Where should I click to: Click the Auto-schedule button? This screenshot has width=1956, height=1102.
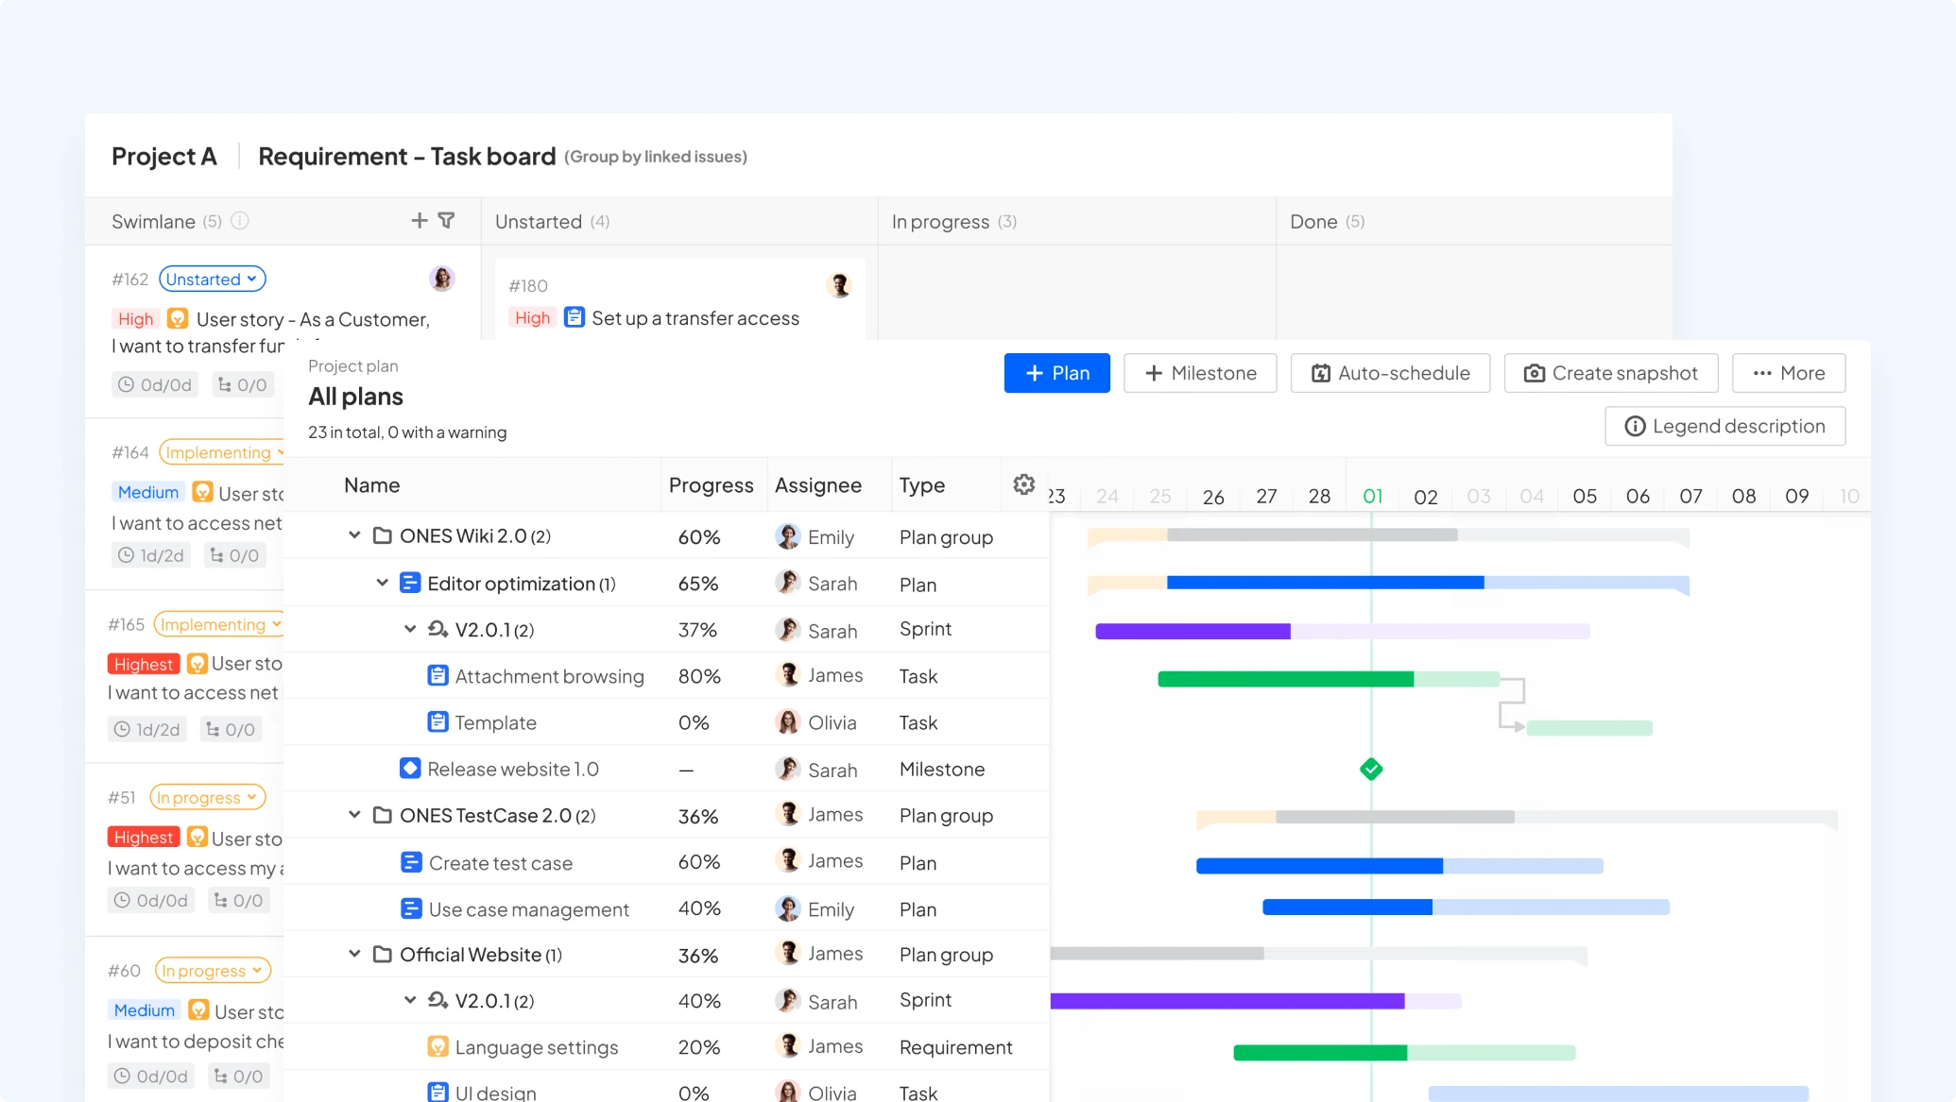coord(1390,373)
